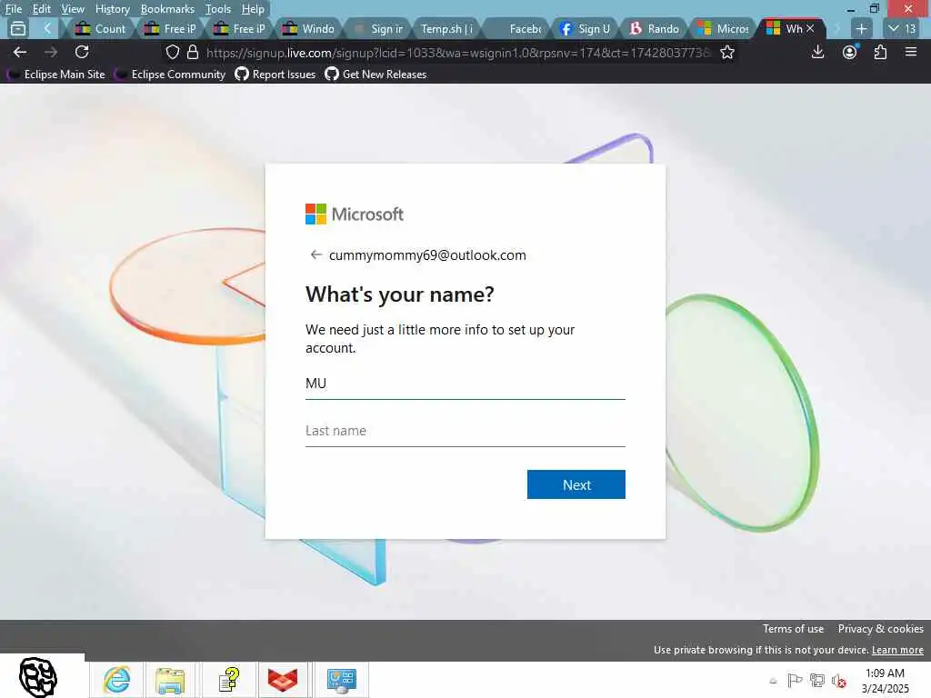Open the tracking protection shield icon
This screenshot has width=931, height=698.
pyautogui.click(x=172, y=52)
